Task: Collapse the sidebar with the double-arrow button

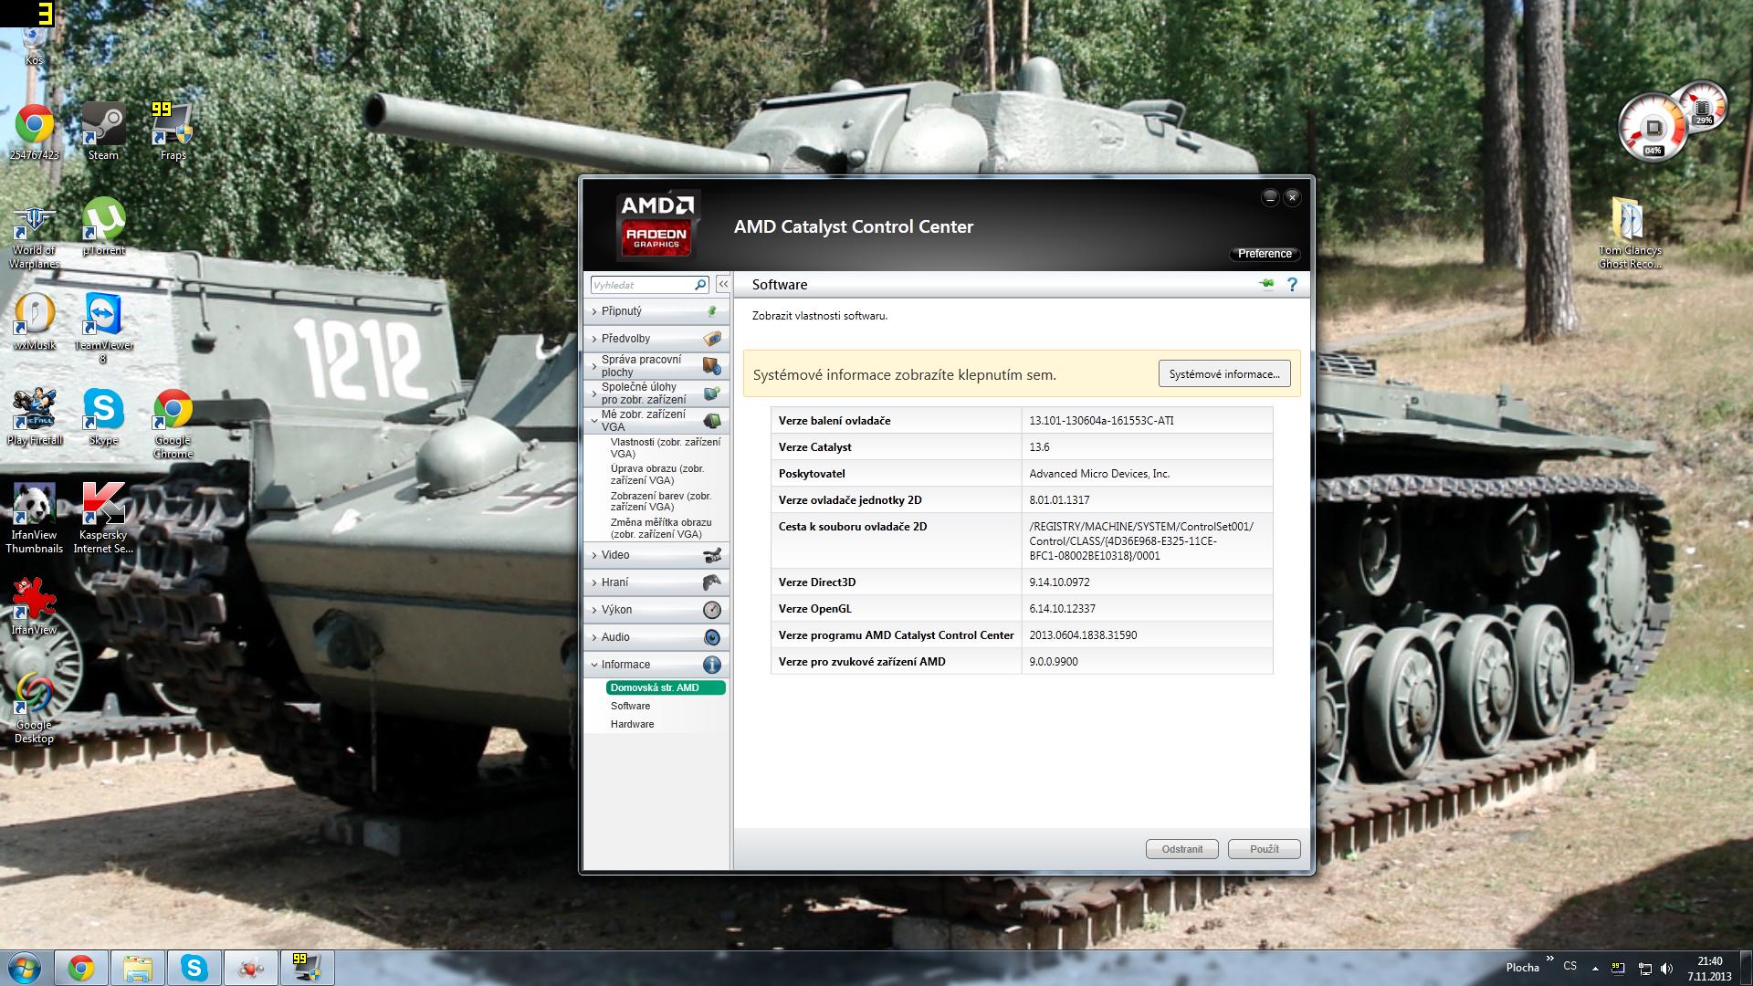Action: coord(723,285)
